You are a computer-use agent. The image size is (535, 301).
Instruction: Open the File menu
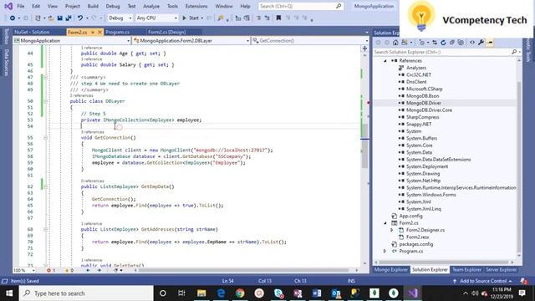pos(21,6)
